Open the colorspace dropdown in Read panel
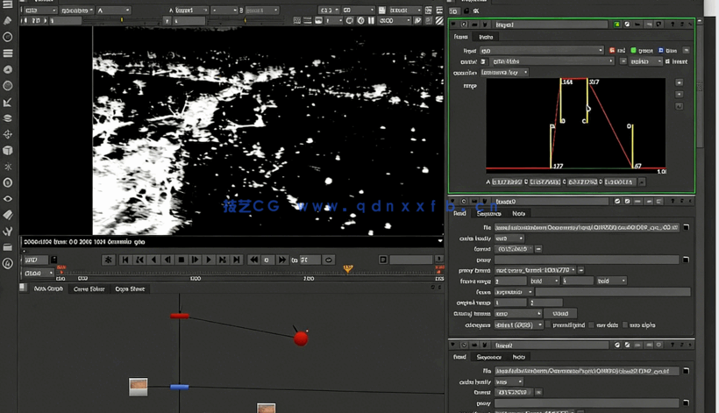 coord(518,325)
